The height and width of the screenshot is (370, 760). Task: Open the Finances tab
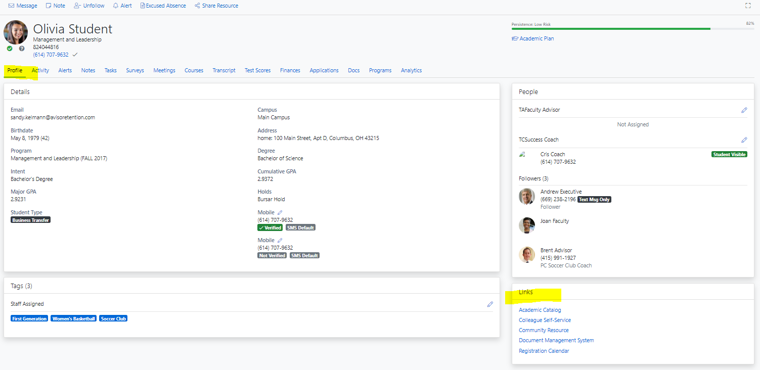(290, 70)
